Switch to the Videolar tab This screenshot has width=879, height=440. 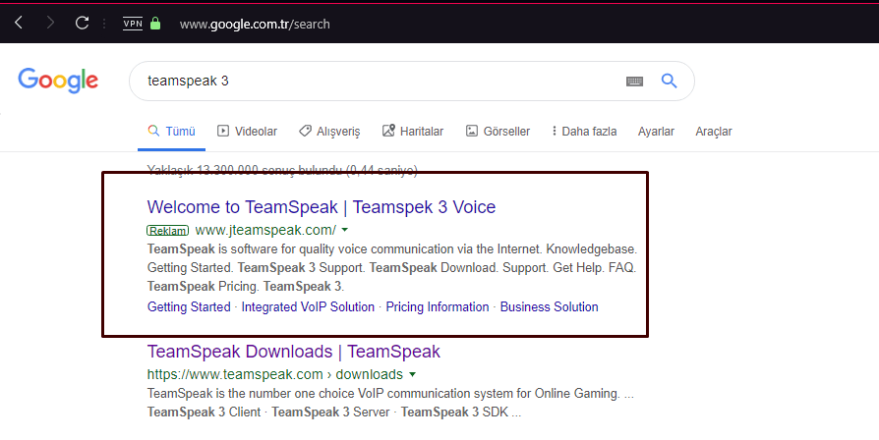pyautogui.click(x=247, y=132)
